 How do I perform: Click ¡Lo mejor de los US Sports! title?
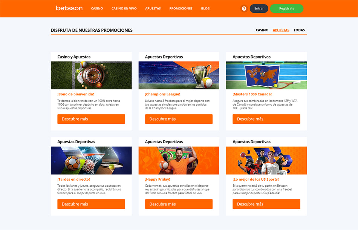(256, 179)
